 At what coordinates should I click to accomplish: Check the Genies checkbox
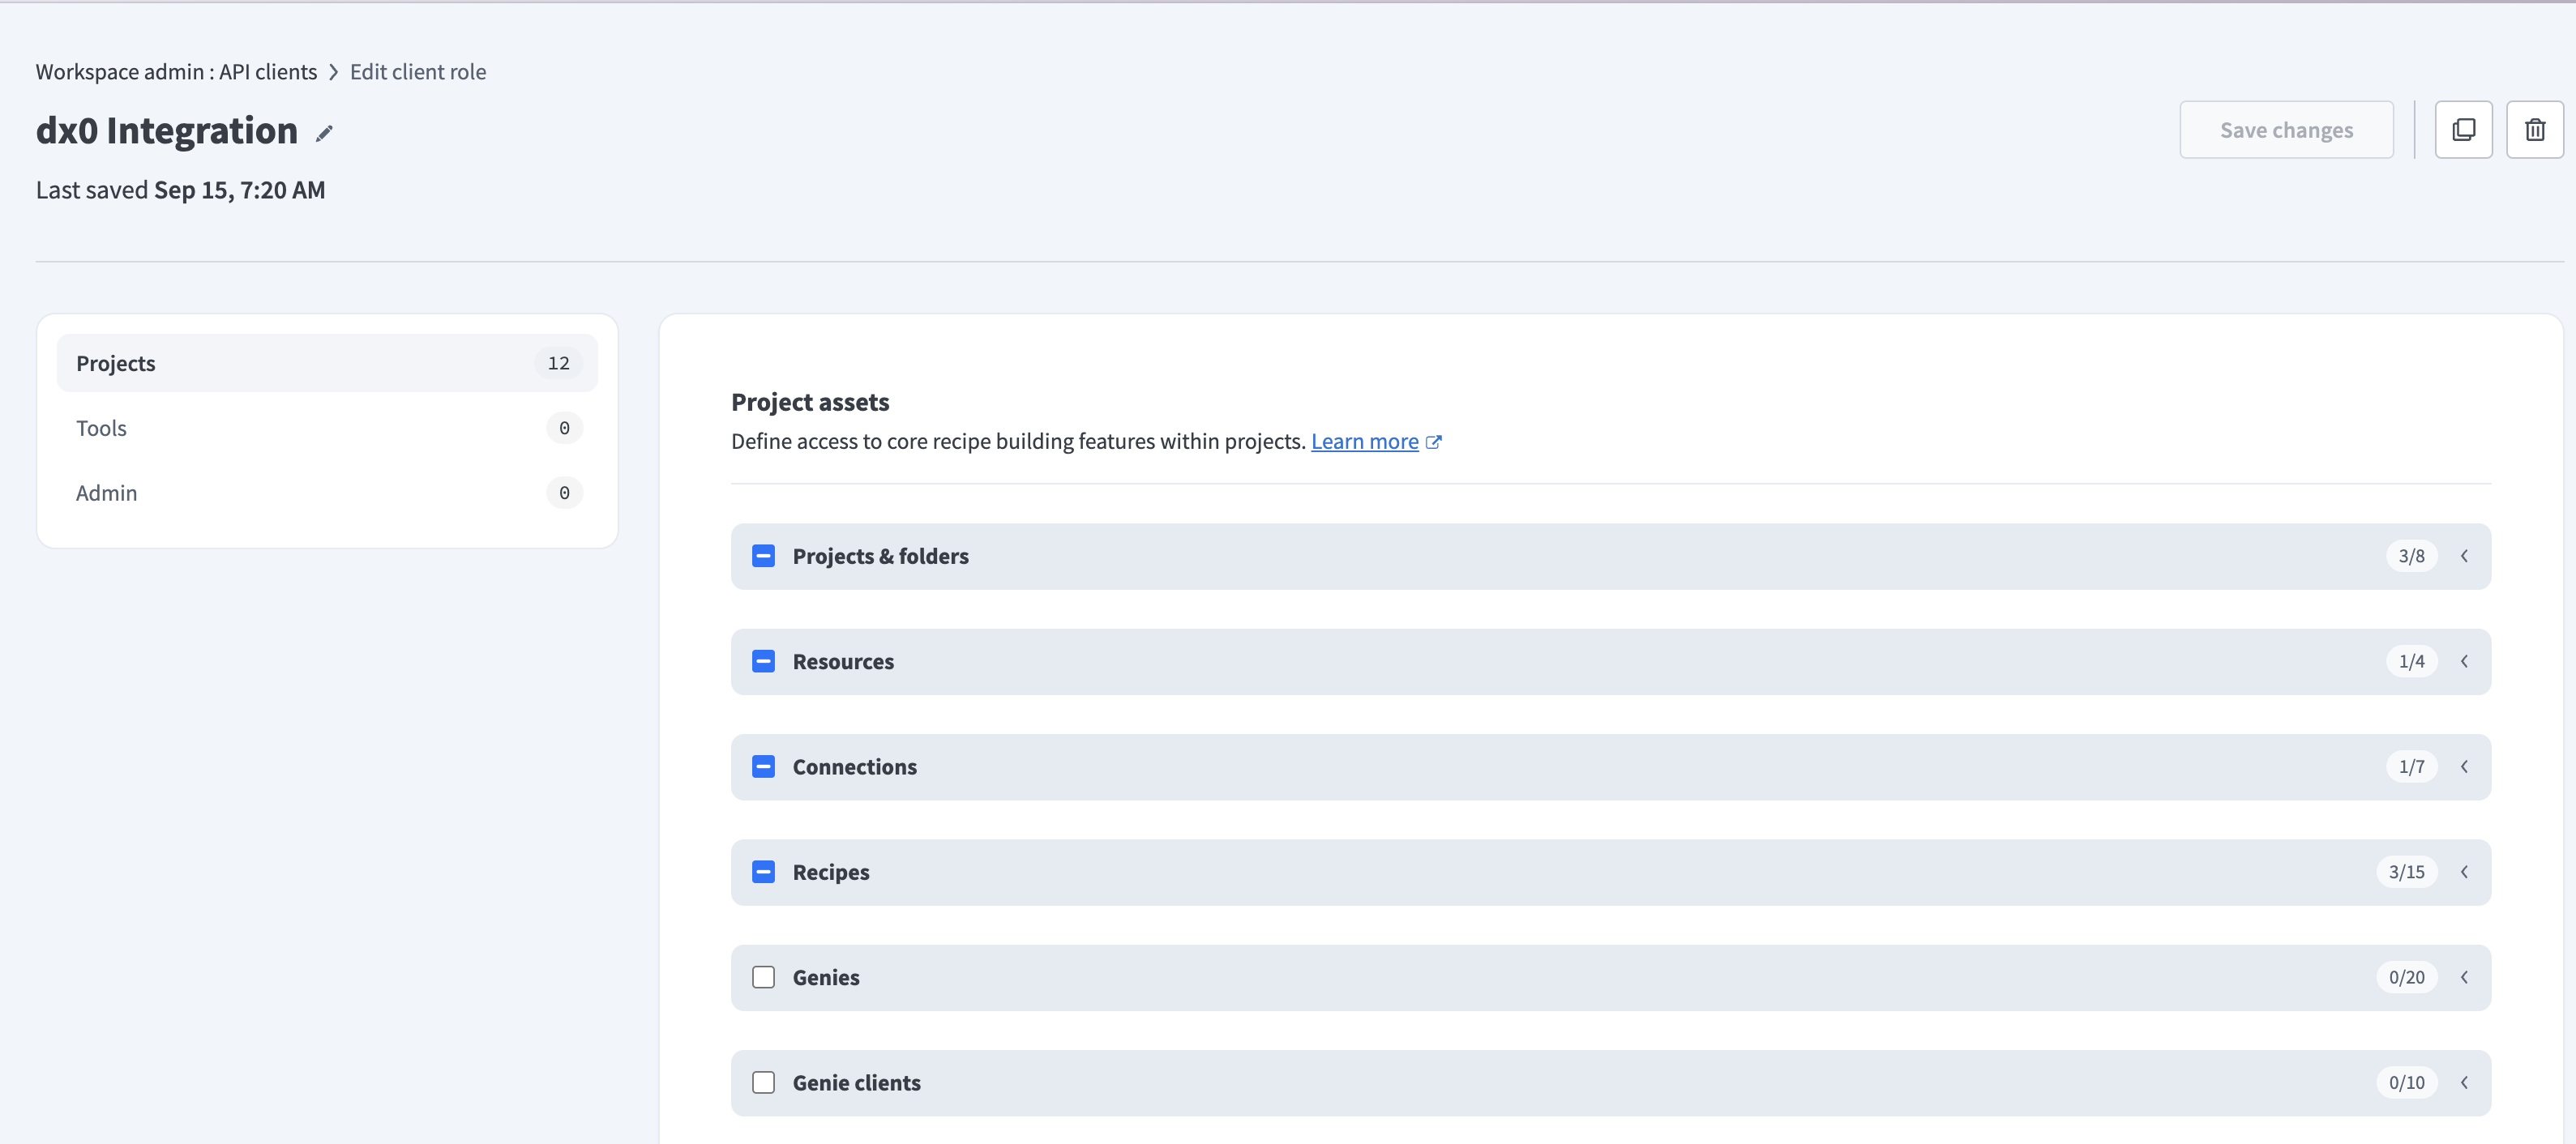[x=763, y=977]
